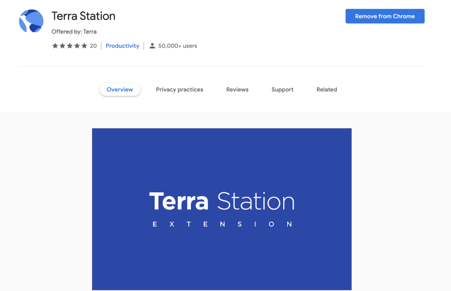
Task: Show the Related tab
Action: click(x=327, y=90)
